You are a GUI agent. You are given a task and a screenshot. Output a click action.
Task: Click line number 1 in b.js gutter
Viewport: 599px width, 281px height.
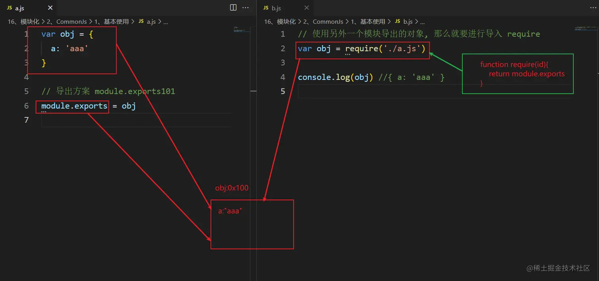tap(283, 34)
